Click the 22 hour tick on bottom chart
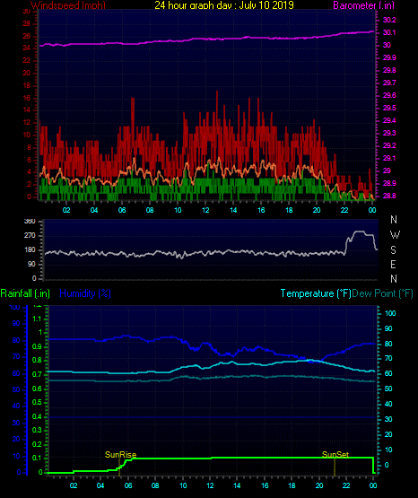418x498 pixels. click(346, 485)
